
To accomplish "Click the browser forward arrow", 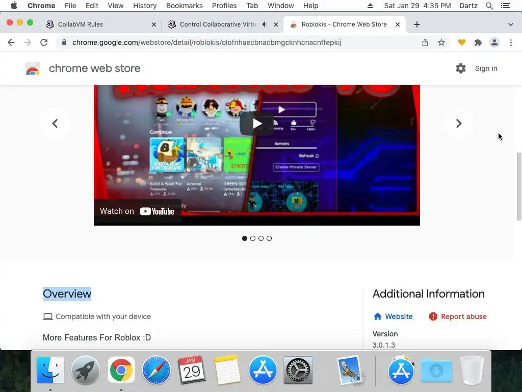I will click(28, 42).
